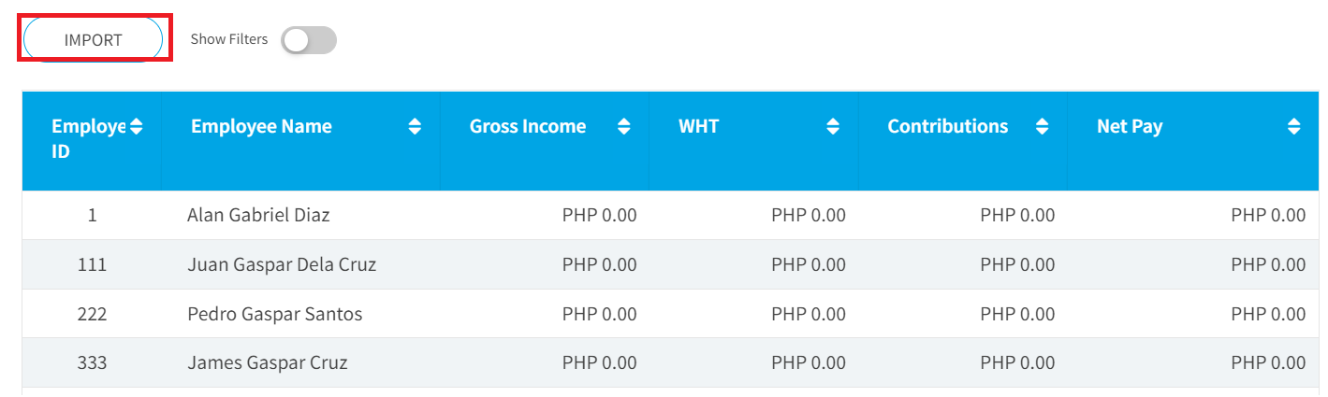The height and width of the screenshot is (397, 1328).
Task: Click employee ID 222 cell
Action: pyautogui.click(x=92, y=314)
